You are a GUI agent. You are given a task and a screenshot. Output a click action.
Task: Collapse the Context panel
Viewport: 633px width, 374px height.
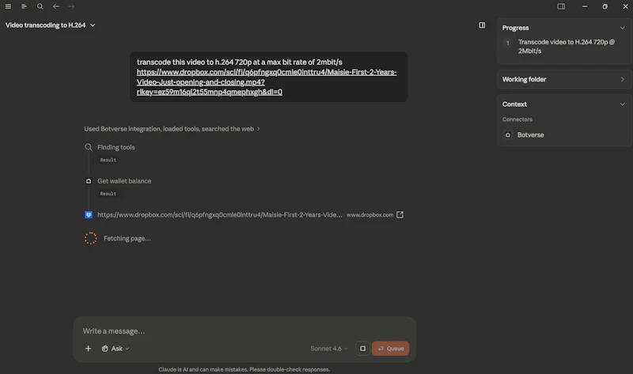tap(622, 104)
